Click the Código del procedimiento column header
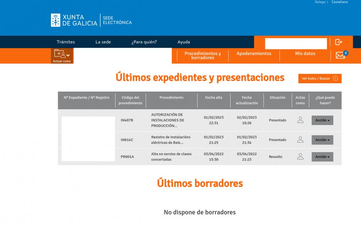Image resolution: width=361 pixels, height=234 pixels. [x=131, y=100]
